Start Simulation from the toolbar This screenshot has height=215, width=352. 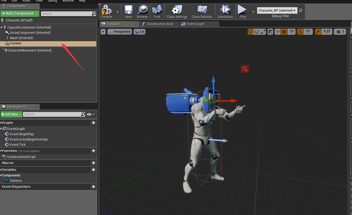click(225, 11)
